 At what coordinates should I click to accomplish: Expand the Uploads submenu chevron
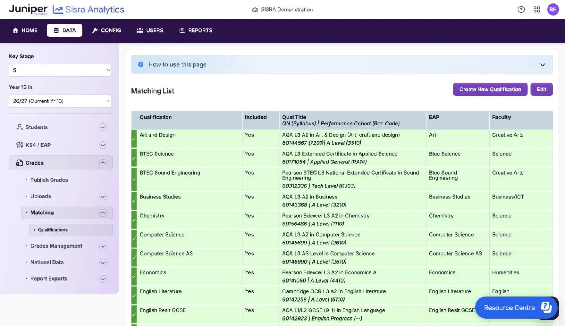pos(103,196)
